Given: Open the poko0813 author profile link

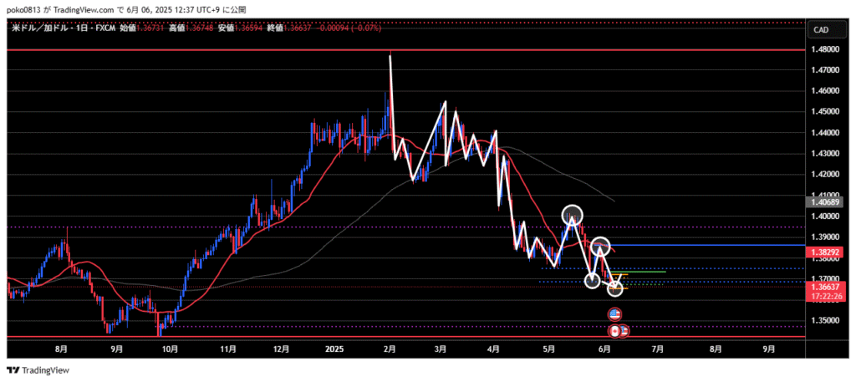Looking at the screenshot, I should pyautogui.click(x=22, y=8).
